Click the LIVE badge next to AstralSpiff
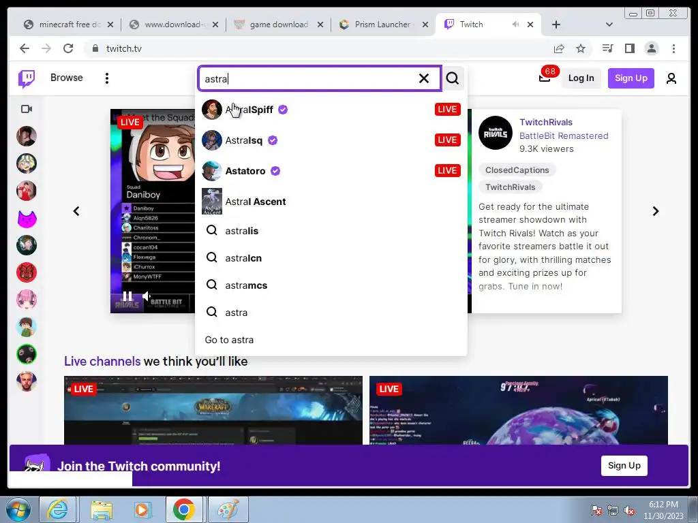Image resolution: width=698 pixels, height=523 pixels. point(447,110)
